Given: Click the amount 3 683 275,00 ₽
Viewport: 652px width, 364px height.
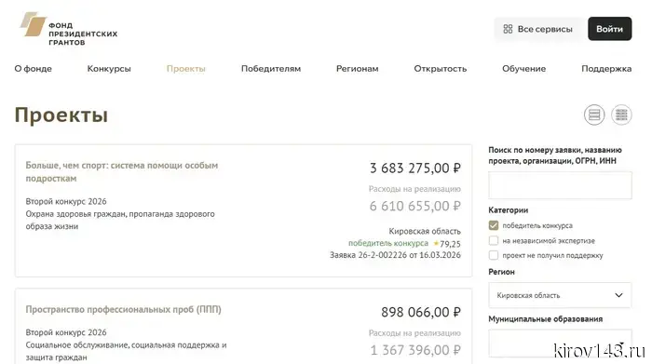Looking at the screenshot, I should (x=415, y=168).
